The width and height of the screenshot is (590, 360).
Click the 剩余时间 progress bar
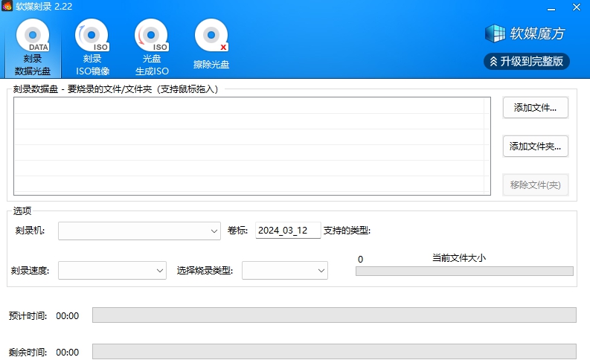(x=334, y=351)
